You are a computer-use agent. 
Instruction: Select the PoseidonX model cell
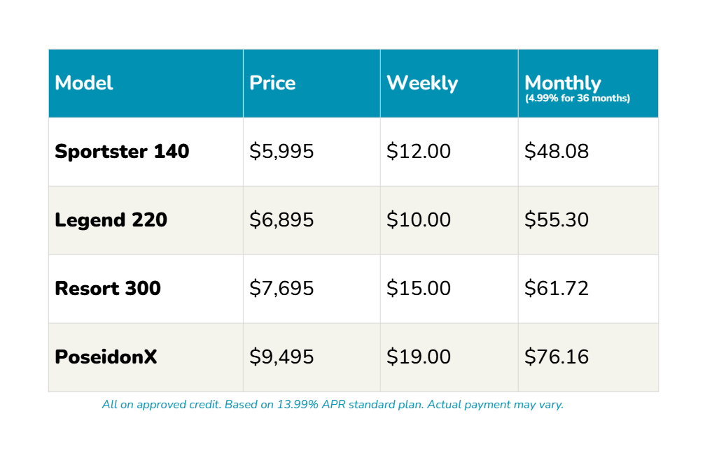click(x=106, y=357)
